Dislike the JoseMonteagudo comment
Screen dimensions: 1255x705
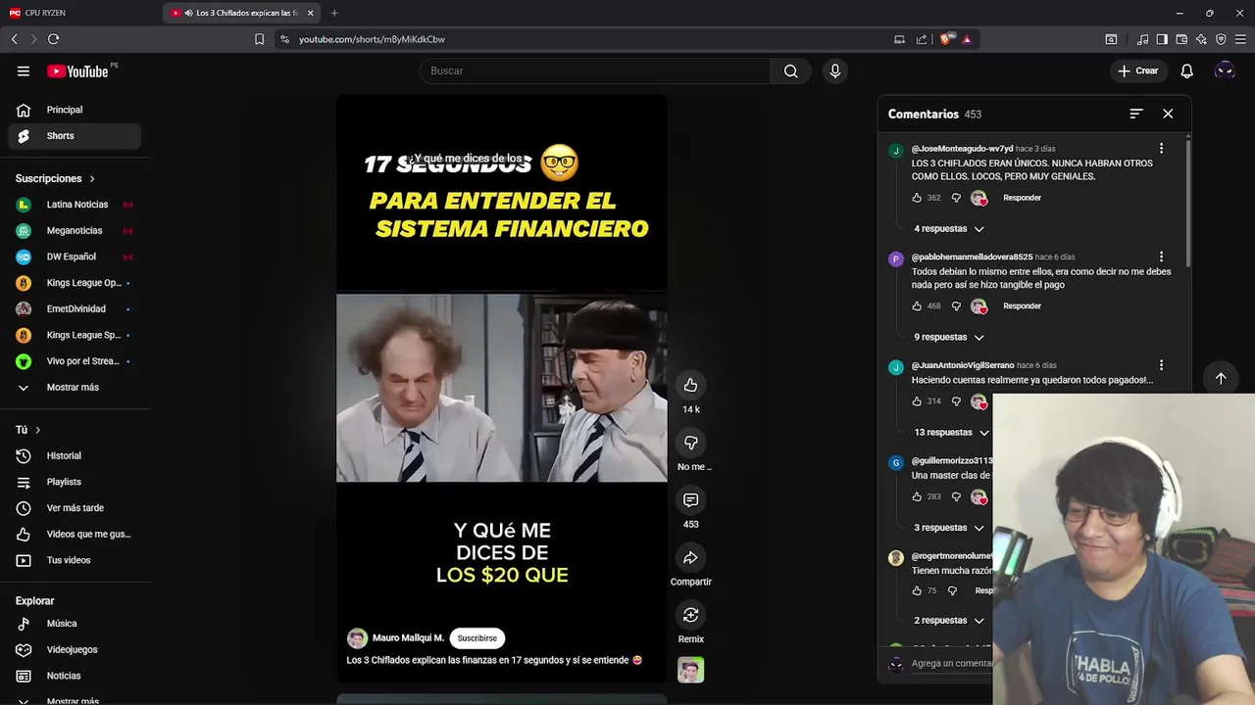coord(956,198)
